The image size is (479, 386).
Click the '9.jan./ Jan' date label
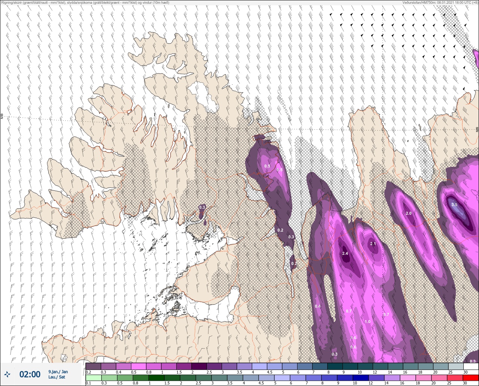coord(58,372)
